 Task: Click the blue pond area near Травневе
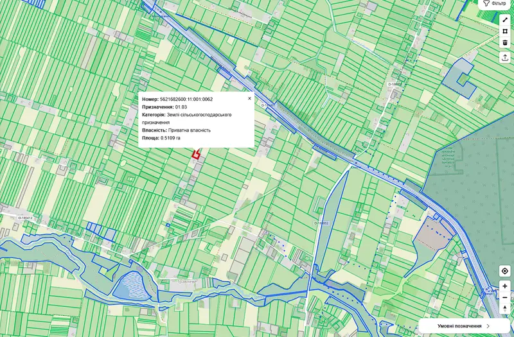pos(130,284)
